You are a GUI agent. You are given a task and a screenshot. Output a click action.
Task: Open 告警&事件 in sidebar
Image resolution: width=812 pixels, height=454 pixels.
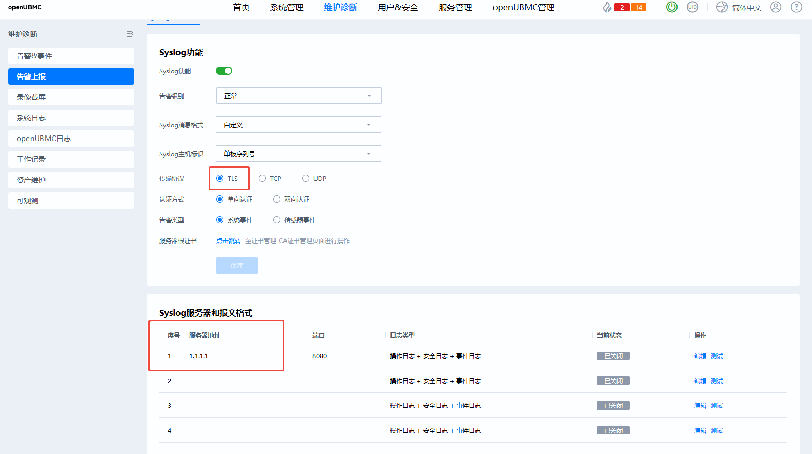click(x=71, y=56)
